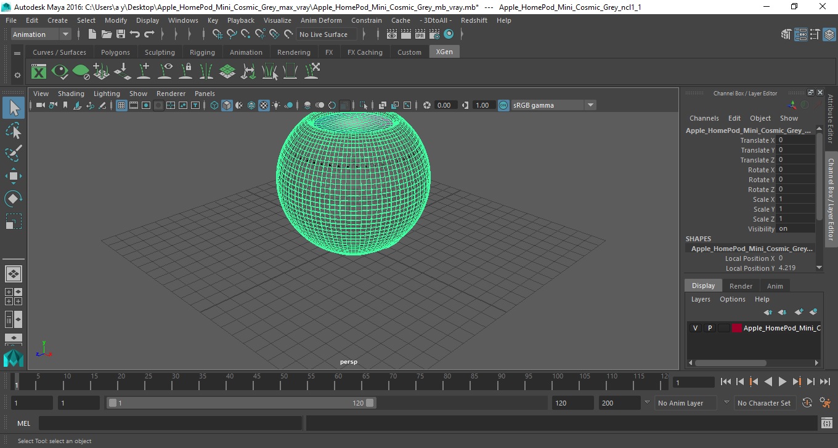This screenshot has height=448, width=838.
Task: Click the green layered grid shelf icon
Action: tap(227, 72)
